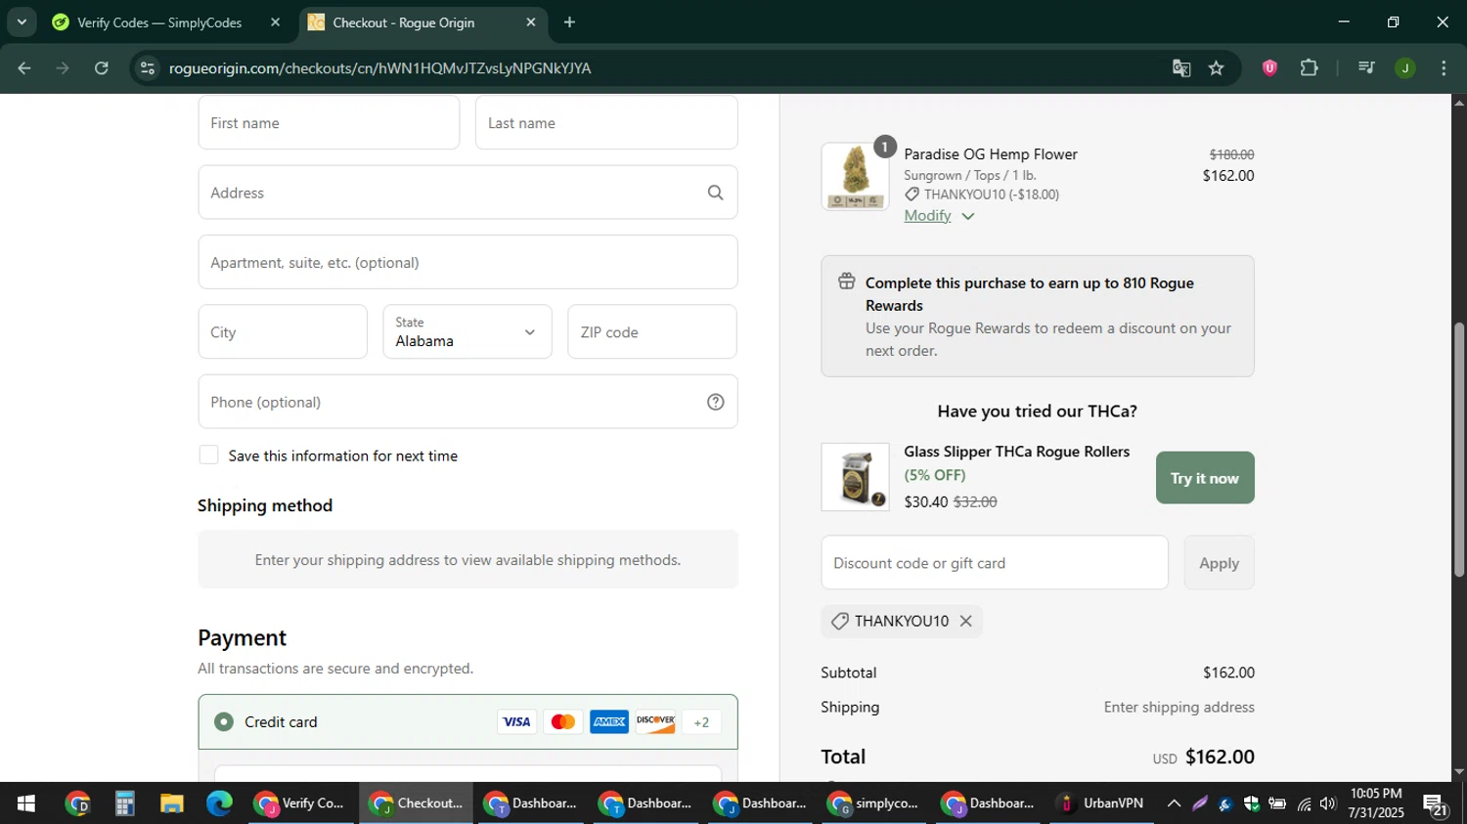
Task: Show hidden system tray icons
Action: [x=1174, y=803]
